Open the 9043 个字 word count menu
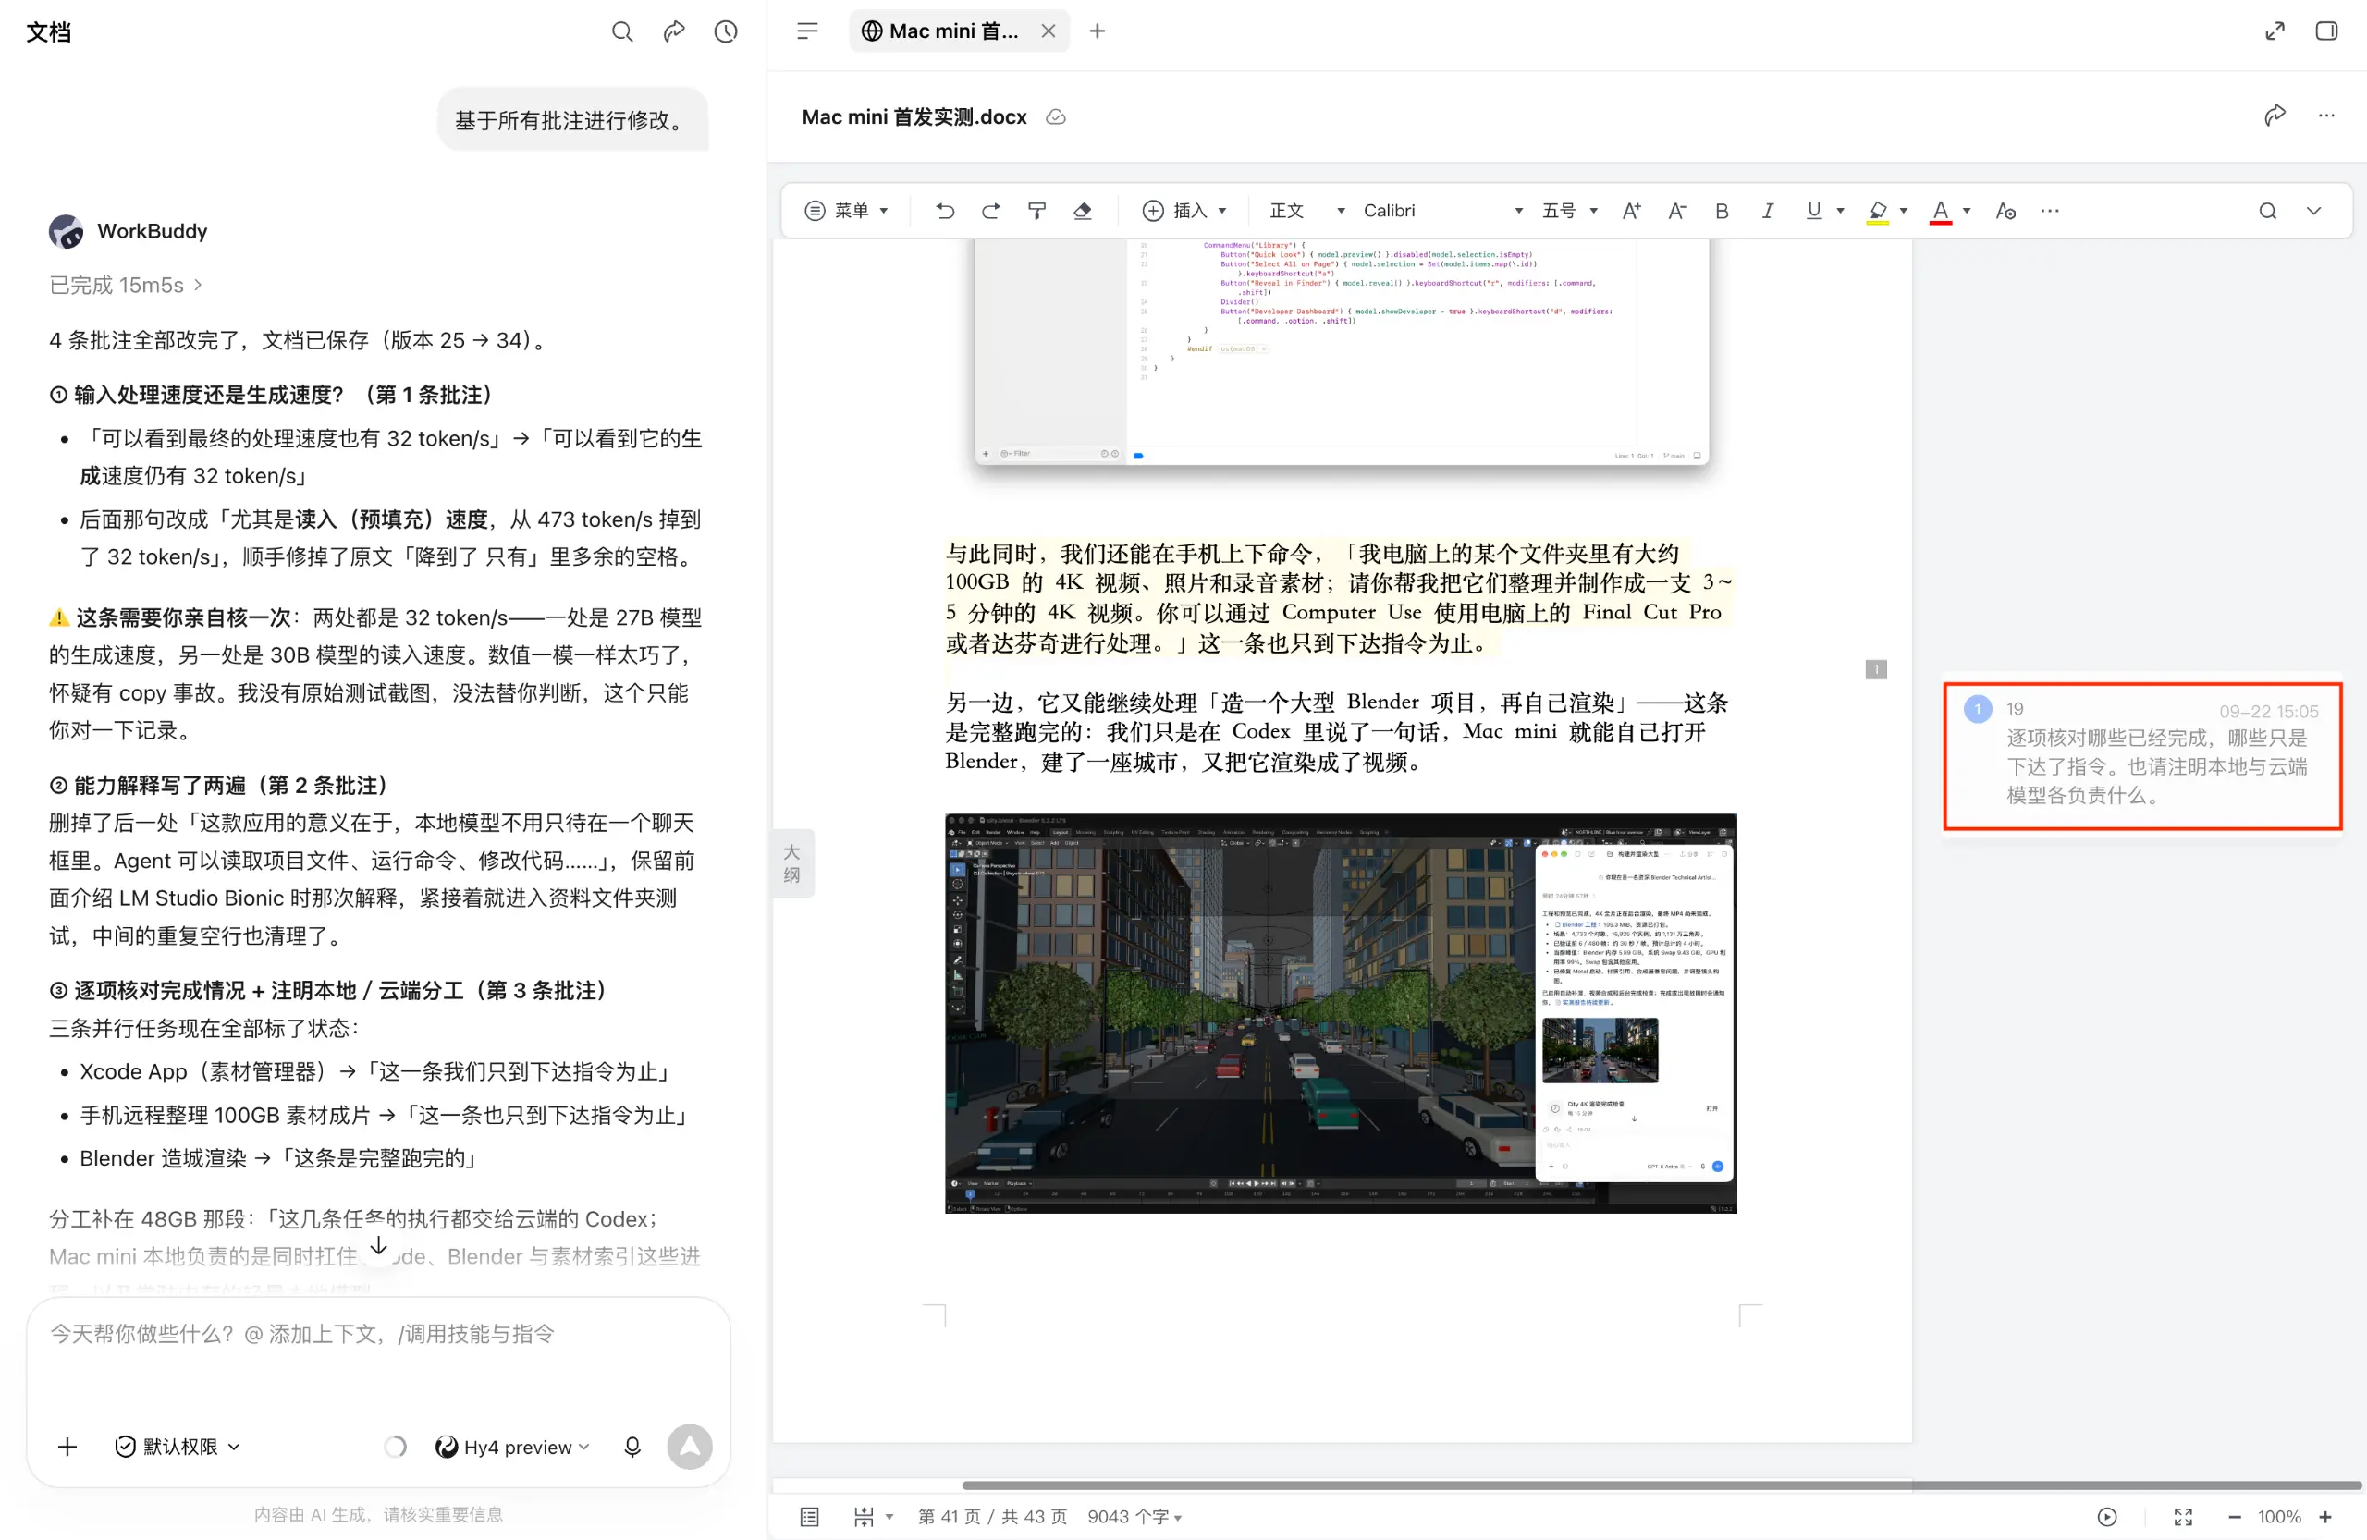Screen dimensions: 2367x1540 coord(1134,1516)
